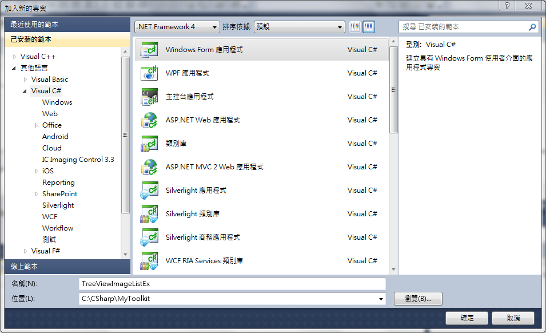Select the WPF 應用程式 template name
Screen dimensions: 546x333
click(x=188, y=73)
